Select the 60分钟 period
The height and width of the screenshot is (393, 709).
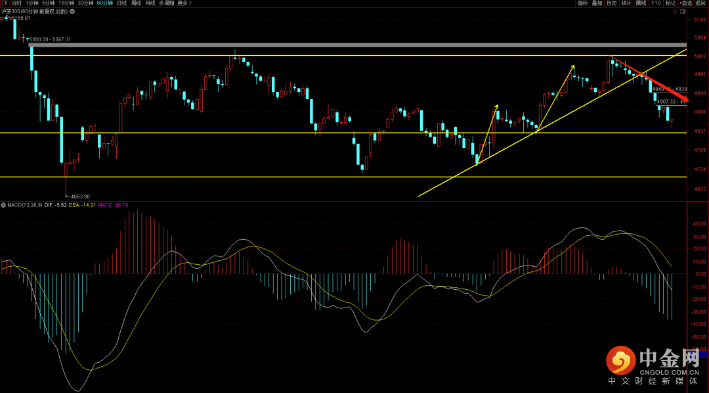(104, 3)
